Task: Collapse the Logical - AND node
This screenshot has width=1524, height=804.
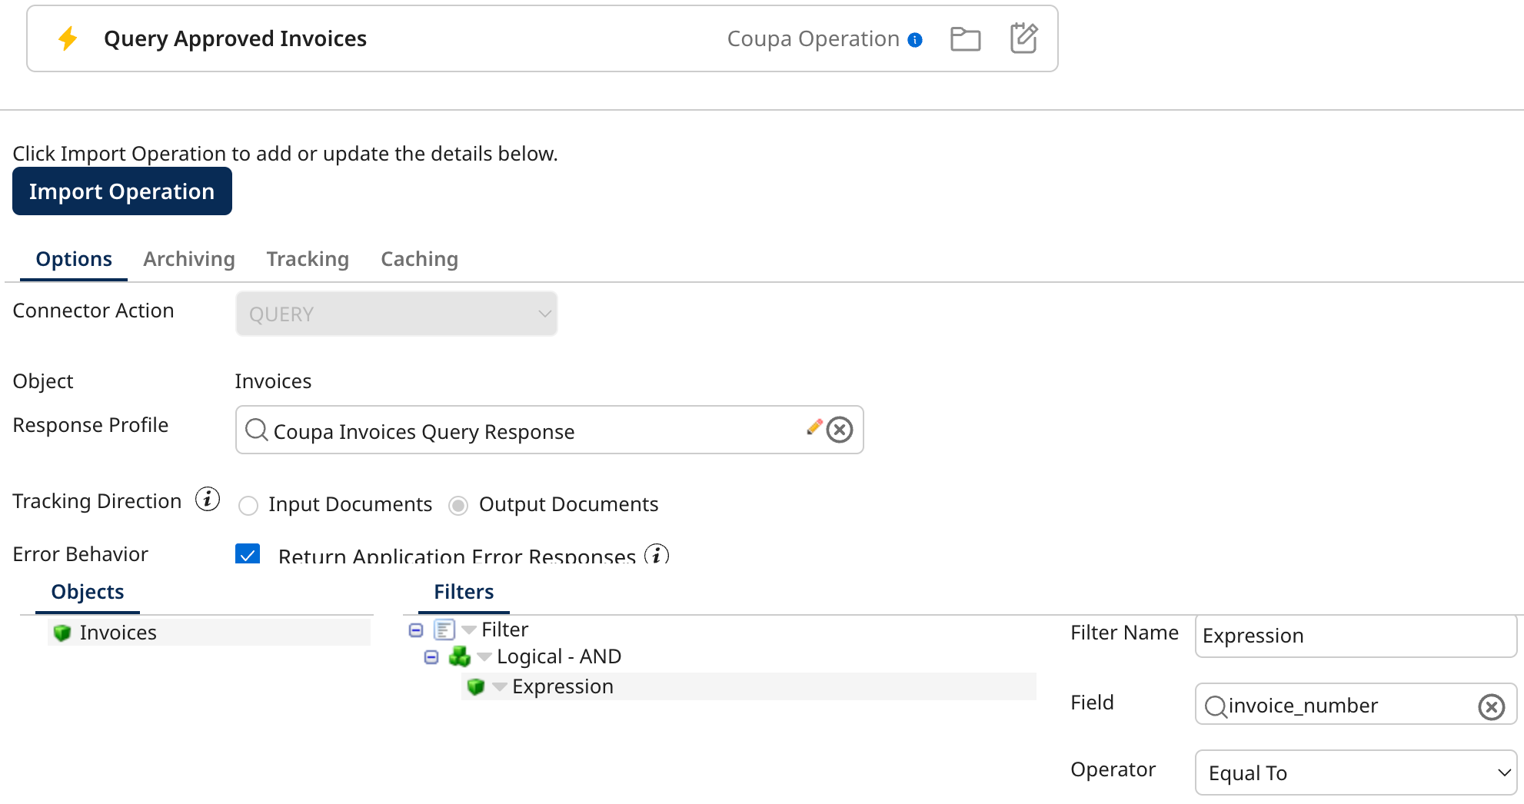Action: [x=431, y=657]
